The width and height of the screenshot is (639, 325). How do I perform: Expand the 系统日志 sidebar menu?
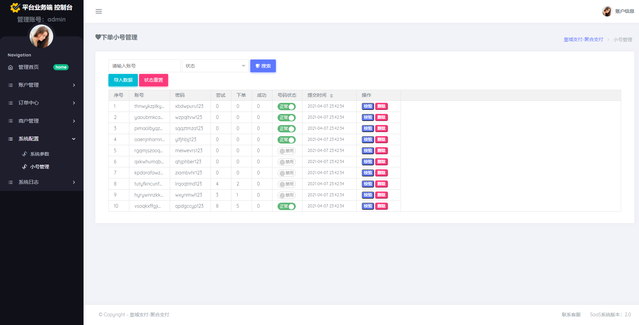click(41, 182)
